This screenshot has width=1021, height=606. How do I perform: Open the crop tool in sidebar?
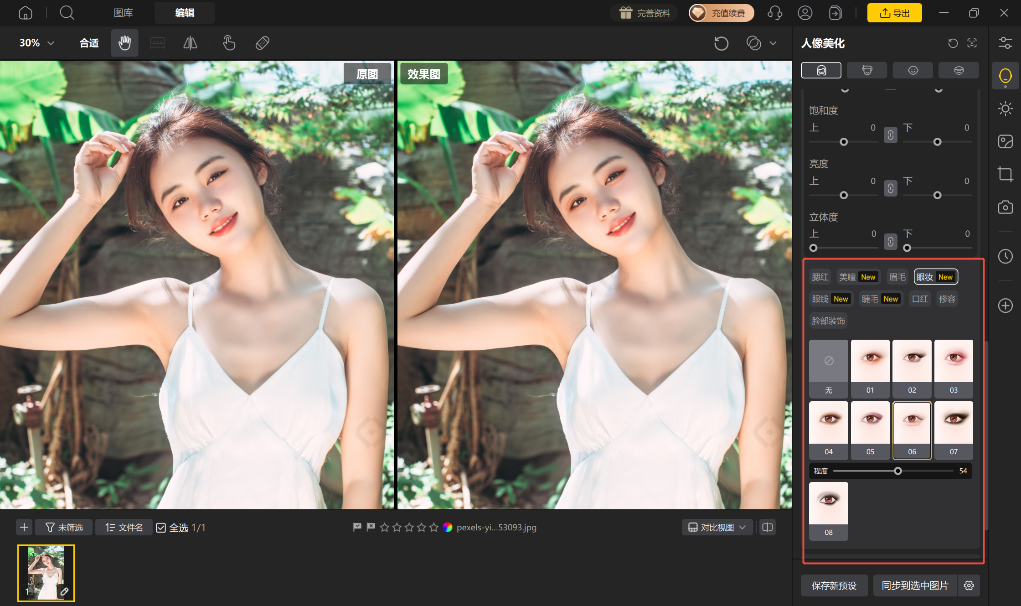pyautogui.click(x=1005, y=174)
